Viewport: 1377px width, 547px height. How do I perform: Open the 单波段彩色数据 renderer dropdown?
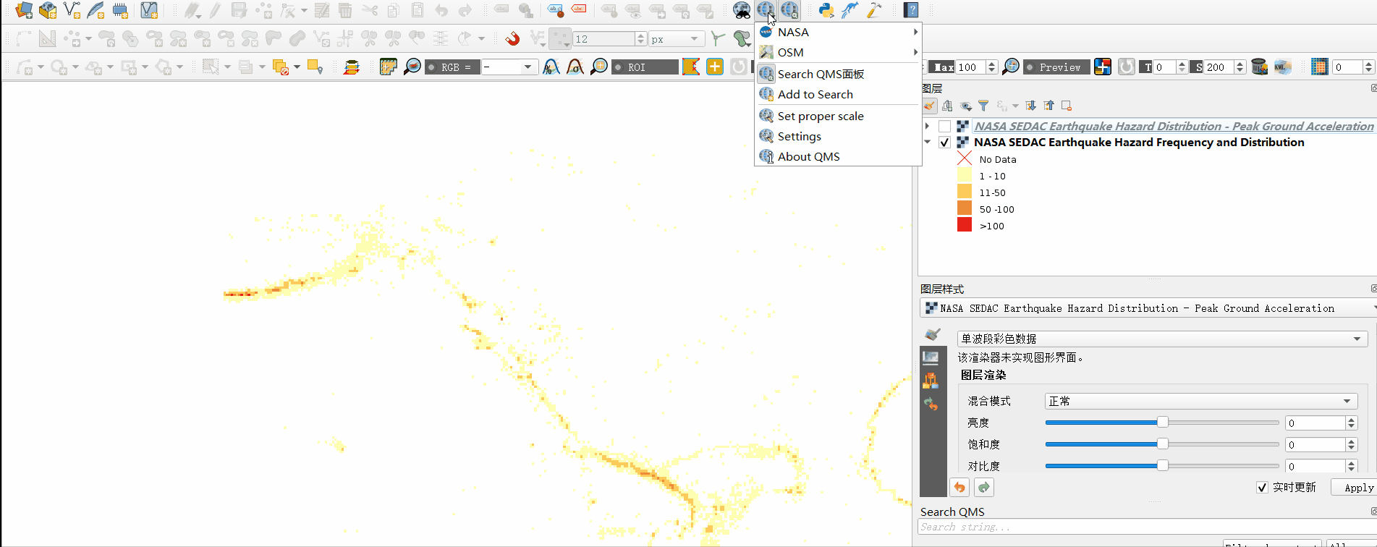pos(1162,339)
